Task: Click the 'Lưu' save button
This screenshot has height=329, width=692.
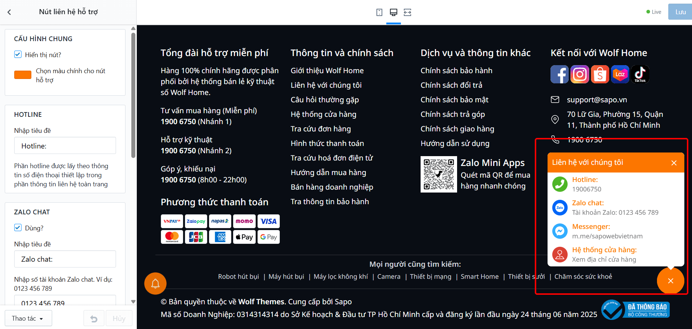Action: [680, 12]
